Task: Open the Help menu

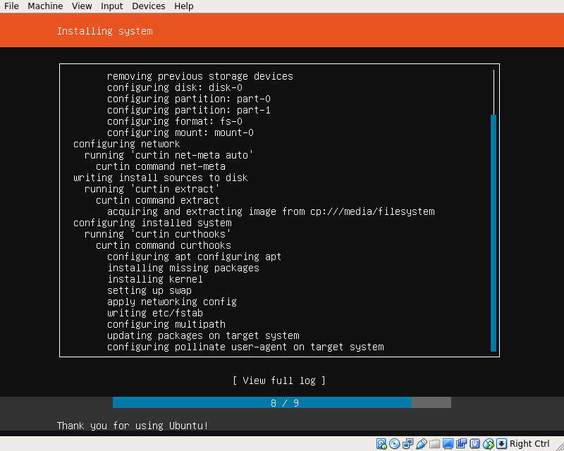Action: click(x=183, y=6)
